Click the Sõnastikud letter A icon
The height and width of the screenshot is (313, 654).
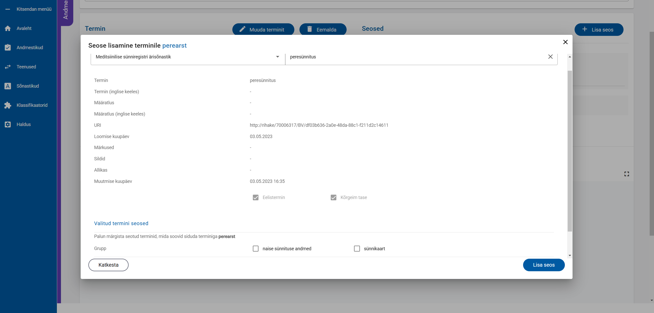(x=8, y=86)
